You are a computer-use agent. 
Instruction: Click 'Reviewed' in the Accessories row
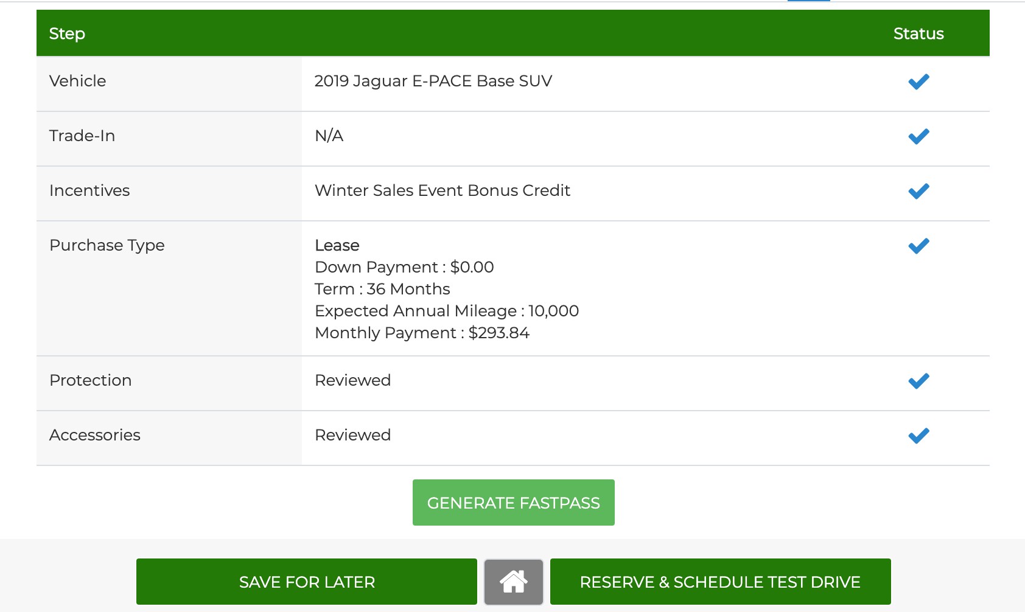click(x=353, y=435)
